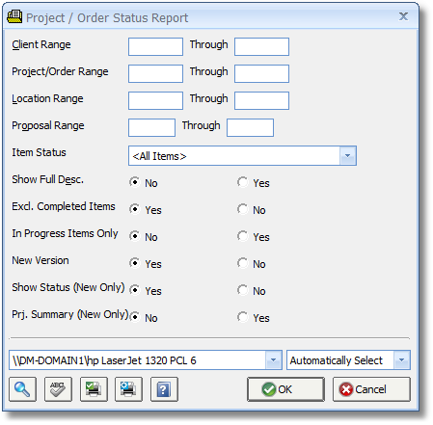The image size is (433, 425).
Task: Expand the Automatically Select tray dropdown
Action: click(x=401, y=360)
